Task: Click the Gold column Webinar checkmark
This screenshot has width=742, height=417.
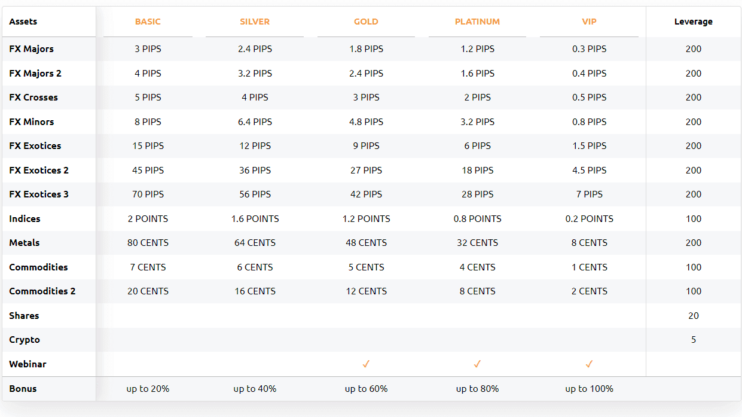Action: (x=366, y=364)
